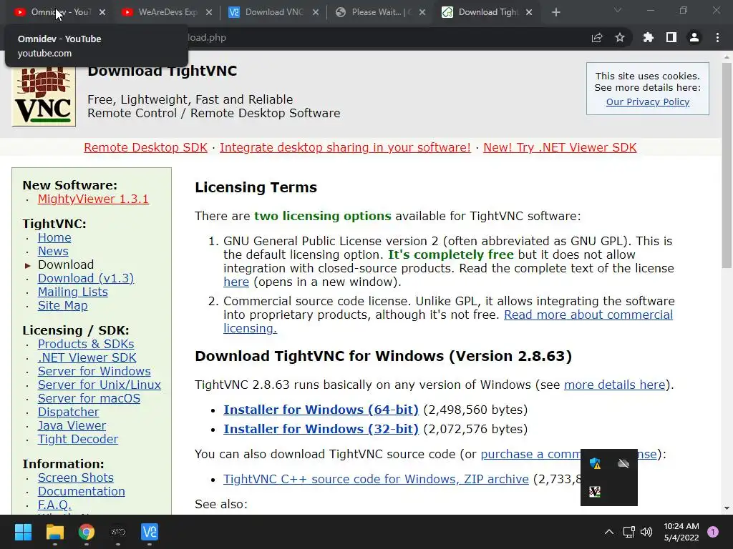Click 'here' to read GPL license
The width and height of the screenshot is (733, 549).
coord(236,282)
